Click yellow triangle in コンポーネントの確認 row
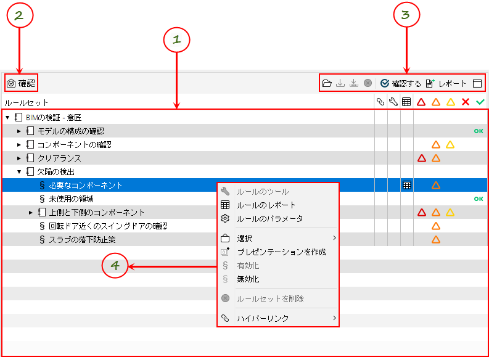The height and width of the screenshot is (357, 489). [x=450, y=145]
